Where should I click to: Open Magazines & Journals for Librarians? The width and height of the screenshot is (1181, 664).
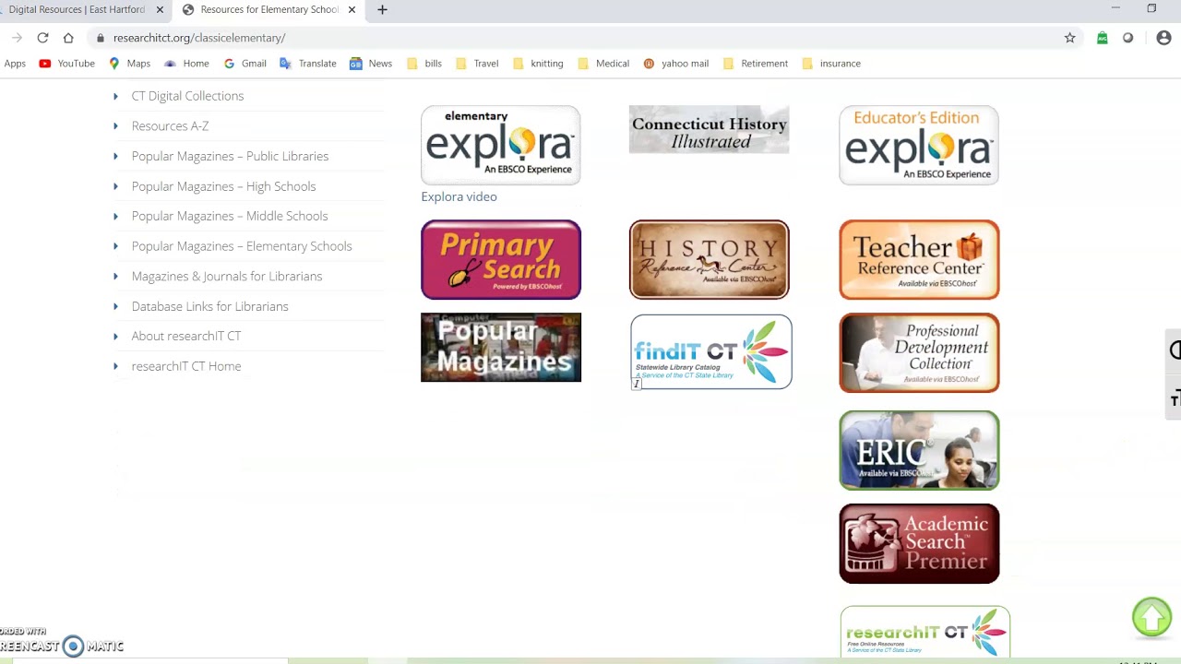point(227,276)
